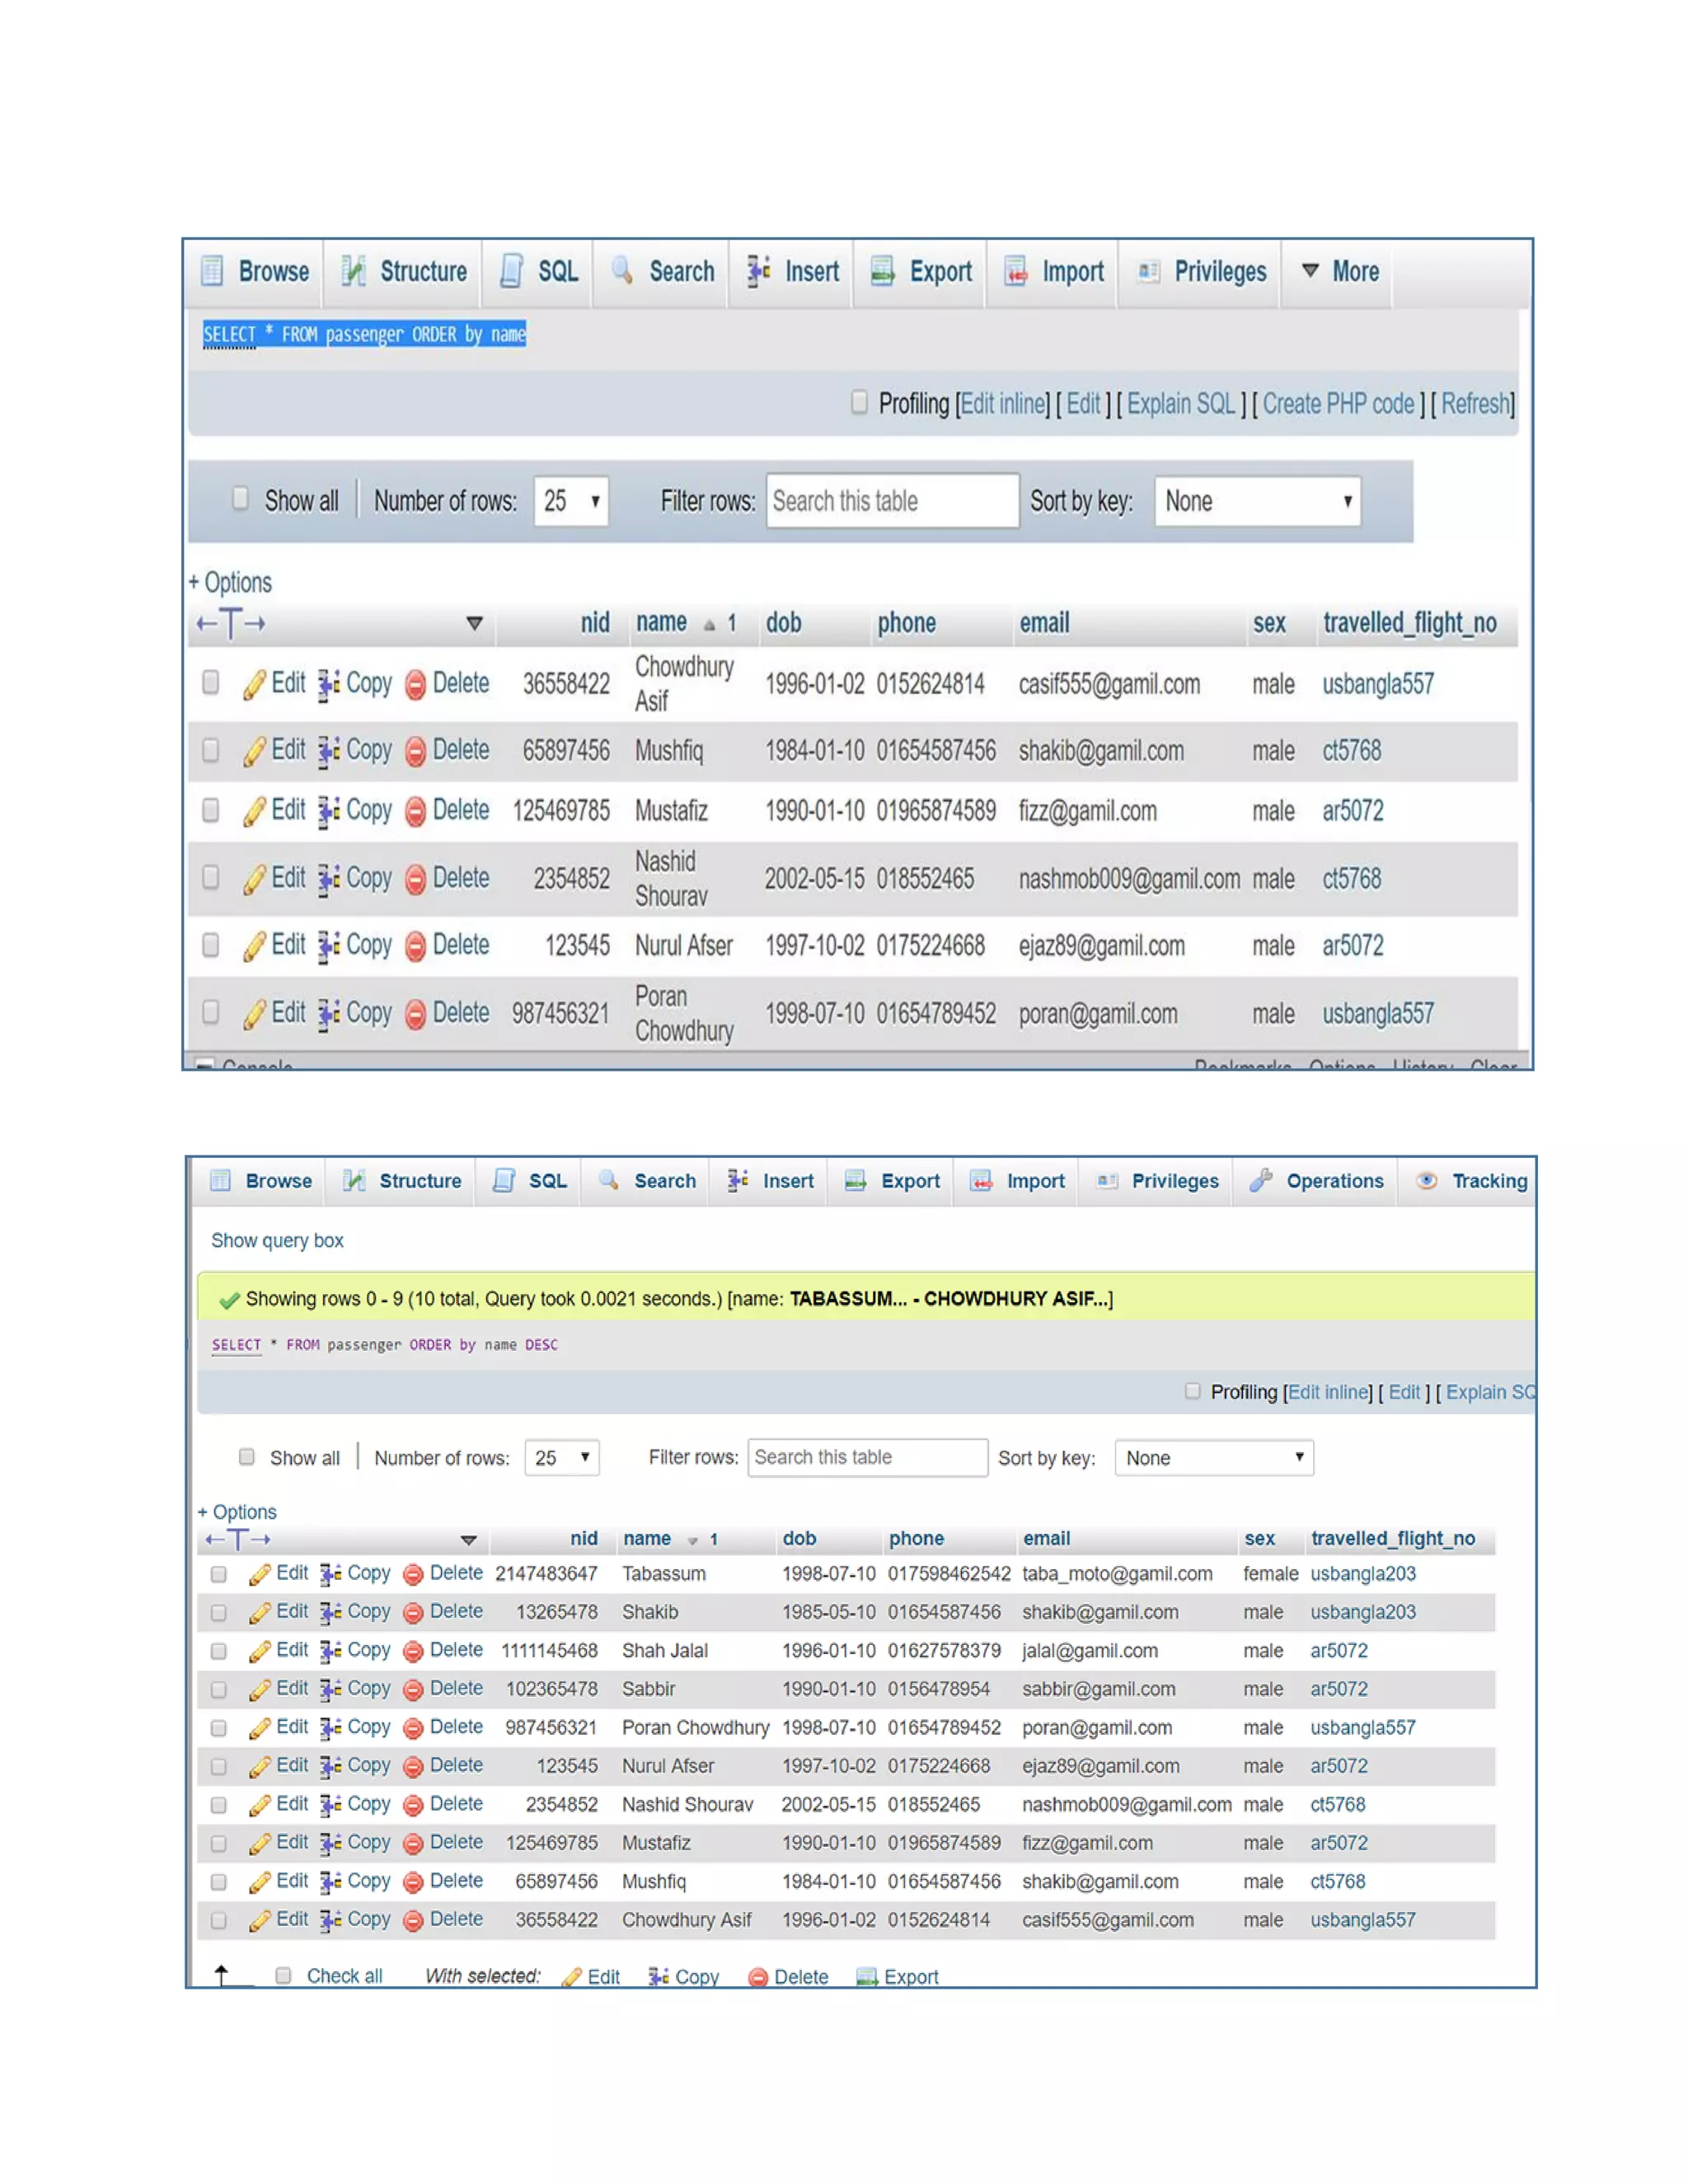
Task: Enable Profiling checkbox in upper query panel
Action: tap(859, 402)
